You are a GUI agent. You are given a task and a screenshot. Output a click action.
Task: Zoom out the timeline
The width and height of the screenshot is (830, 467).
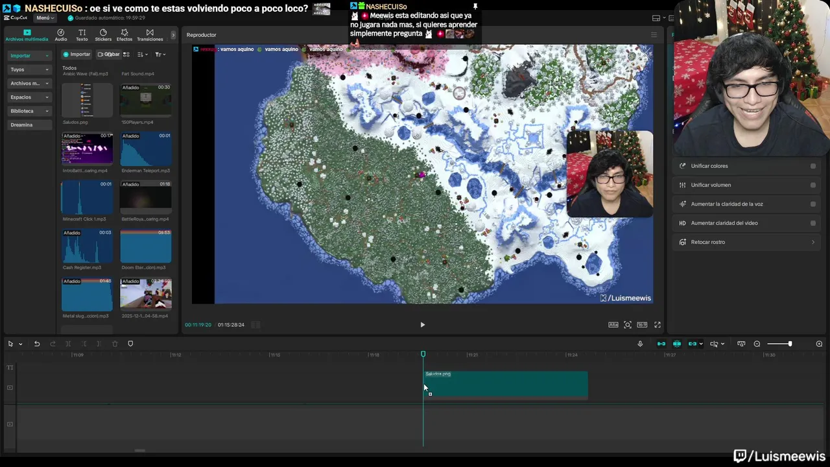(x=757, y=344)
